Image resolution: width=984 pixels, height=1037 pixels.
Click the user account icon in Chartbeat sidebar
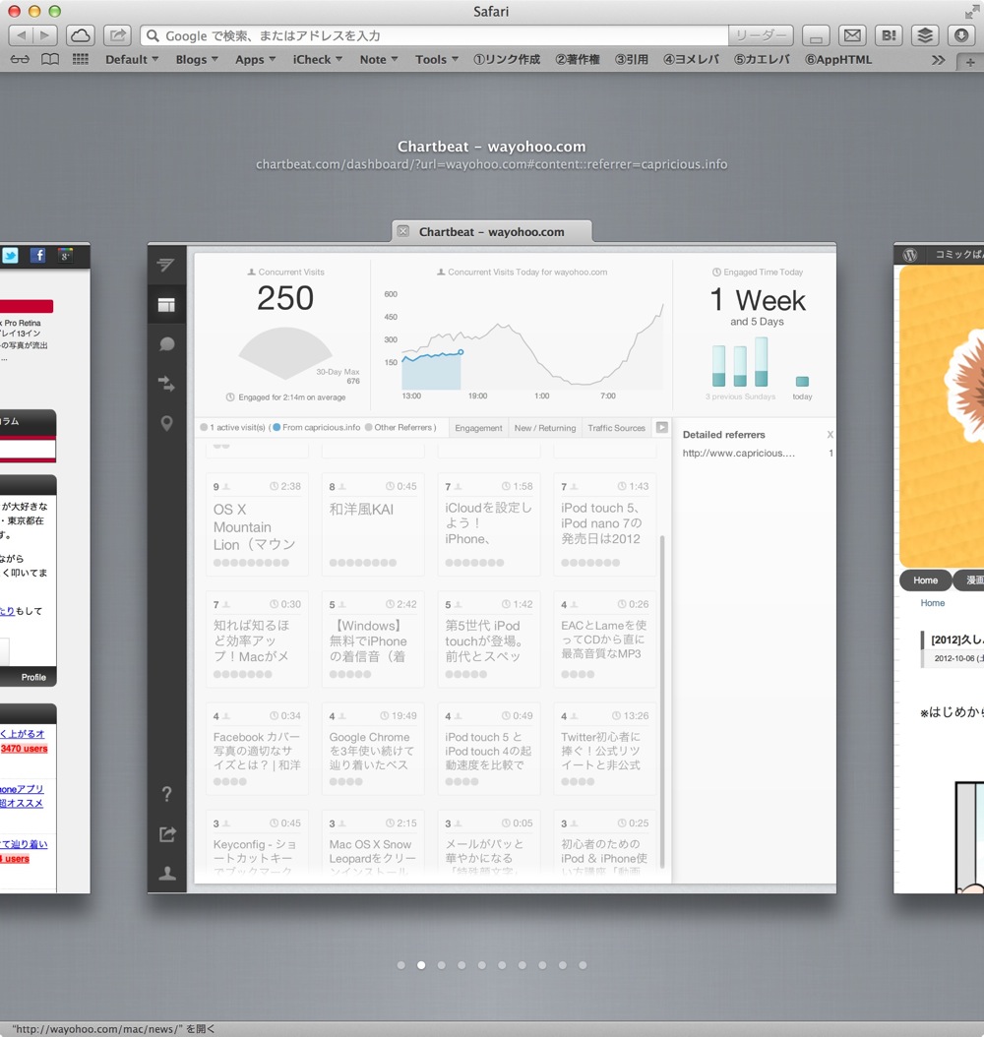pyautogui.click(x=167, y=873)
